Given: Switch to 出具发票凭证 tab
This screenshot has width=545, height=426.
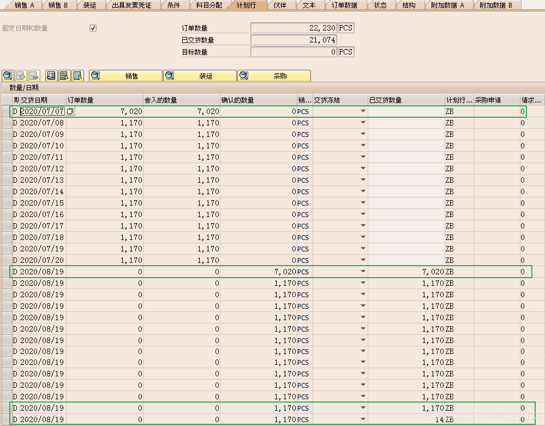Looking at the screenshot, I should click(131, 5).
